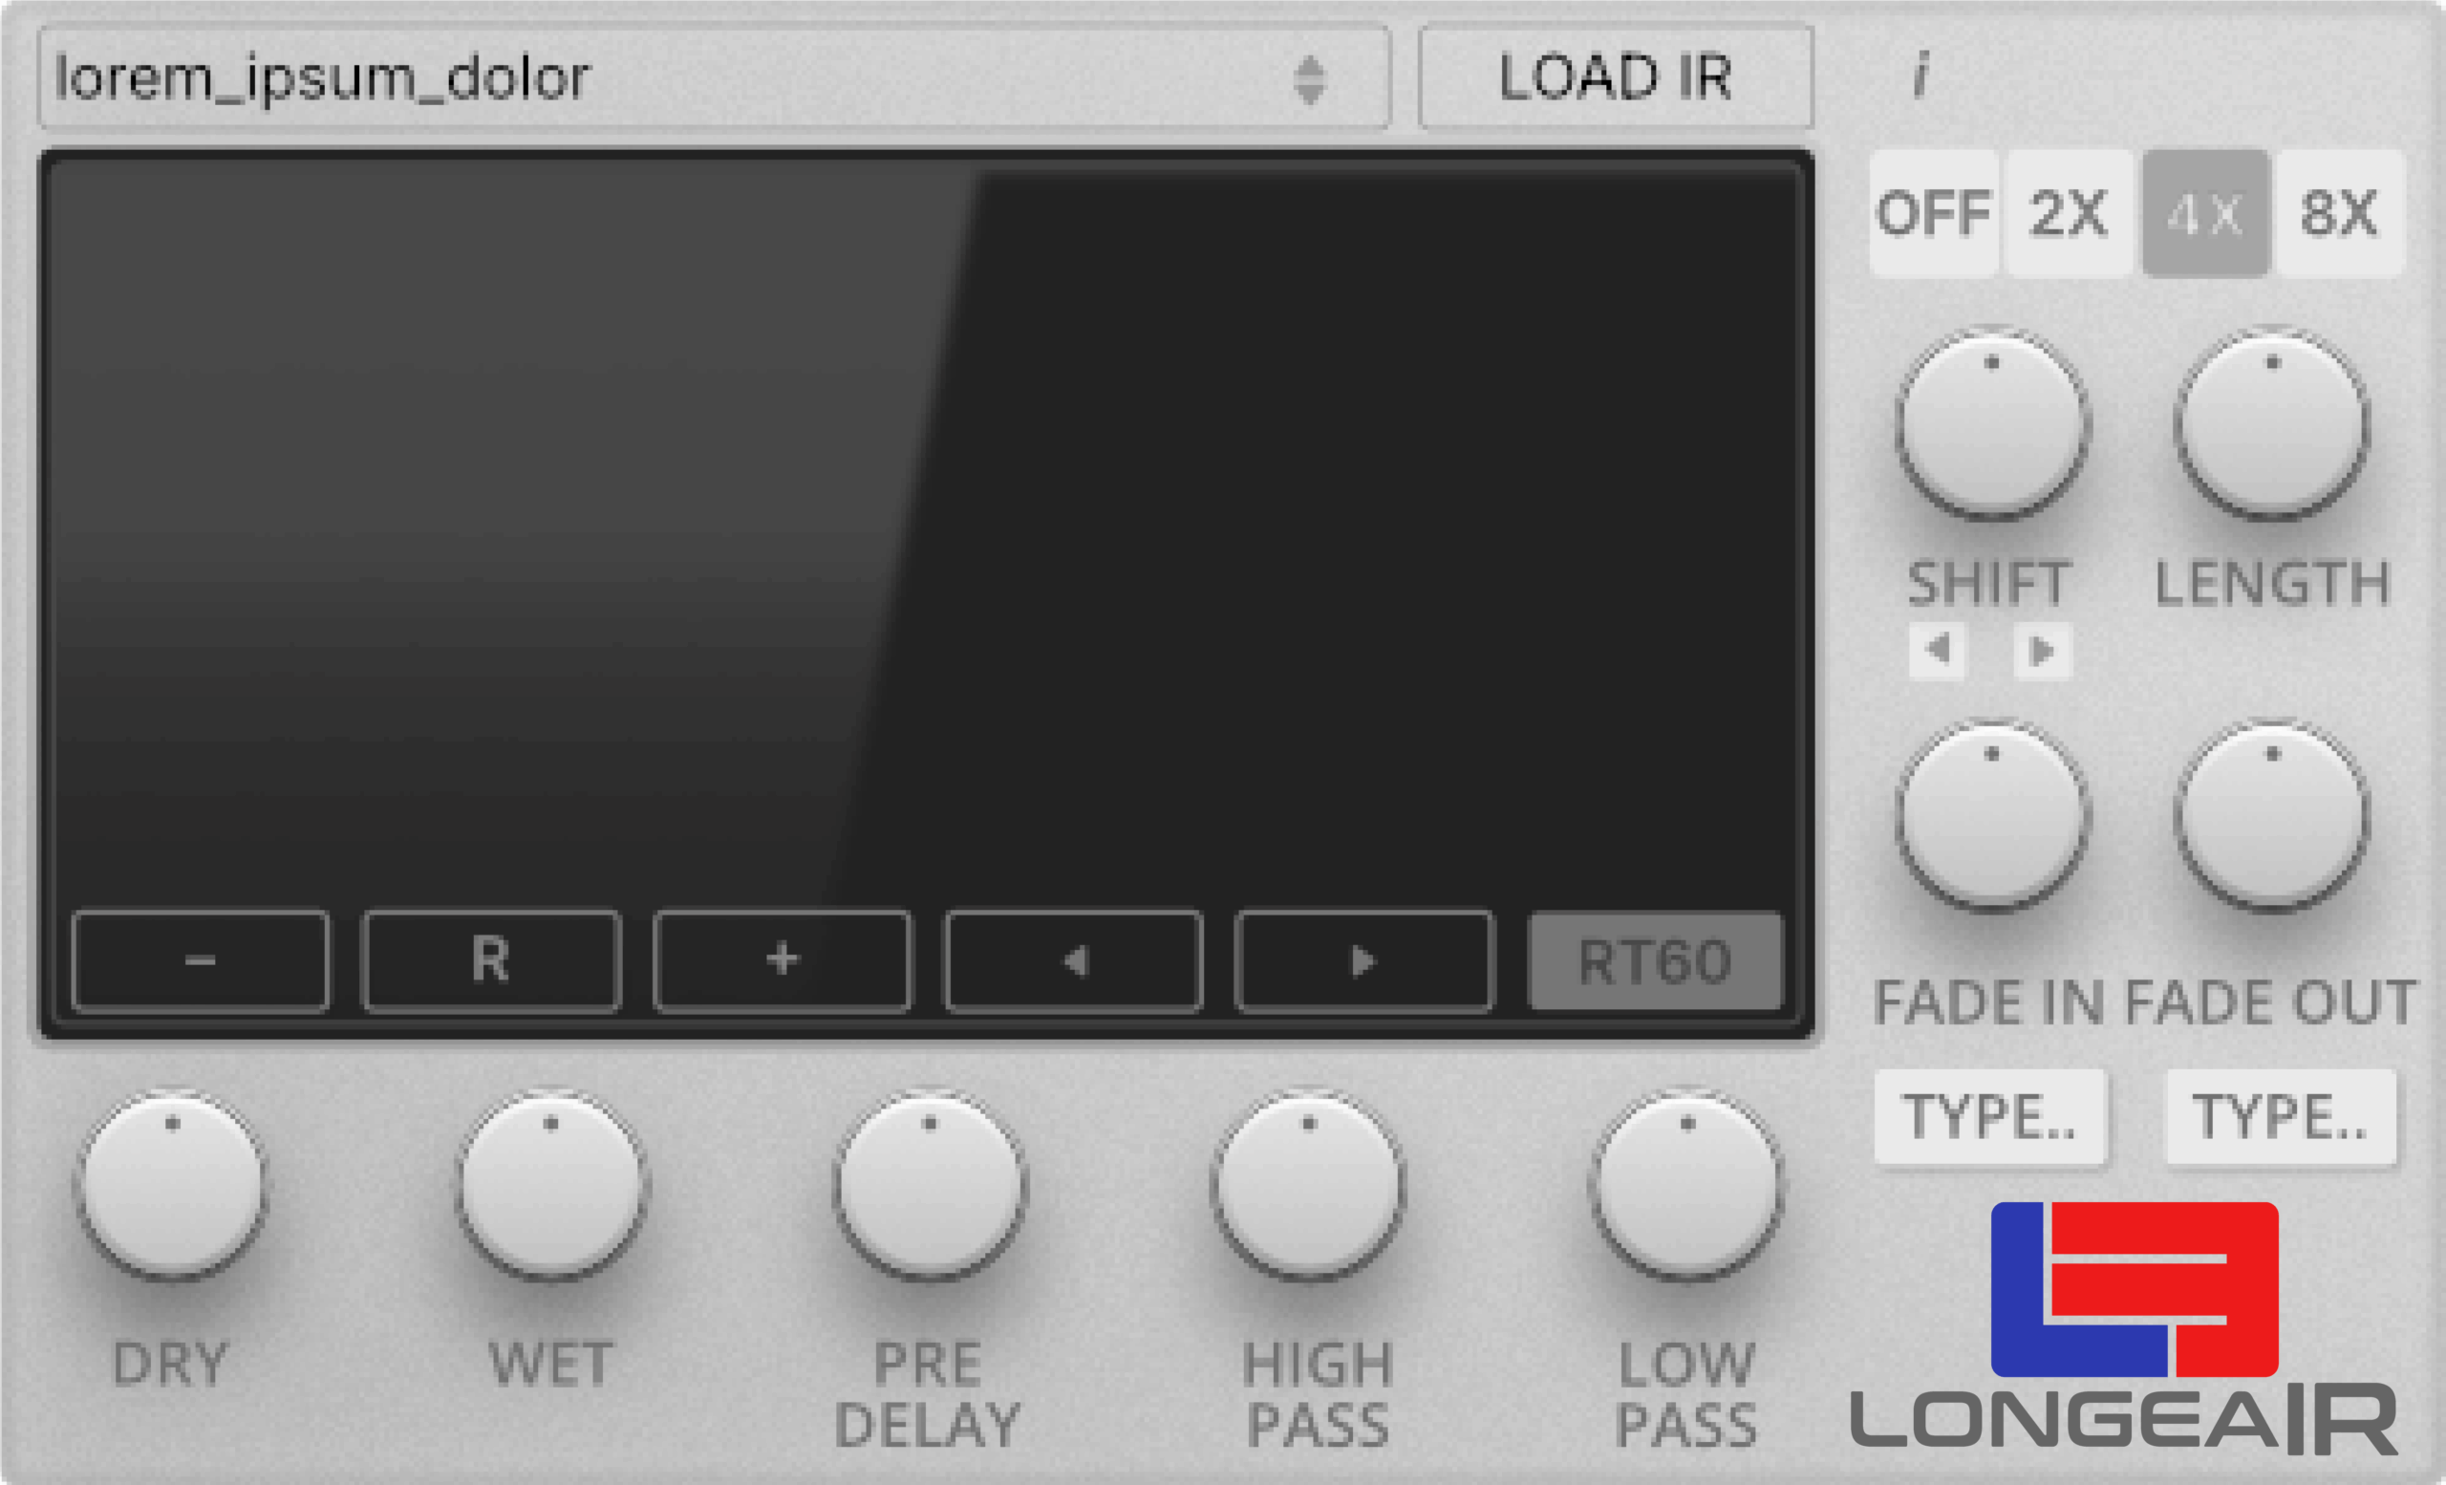Click the small left arrow under SHIFT
The height and width of the screenshot is (1485, 2446).
click(x=1937, y=650)
